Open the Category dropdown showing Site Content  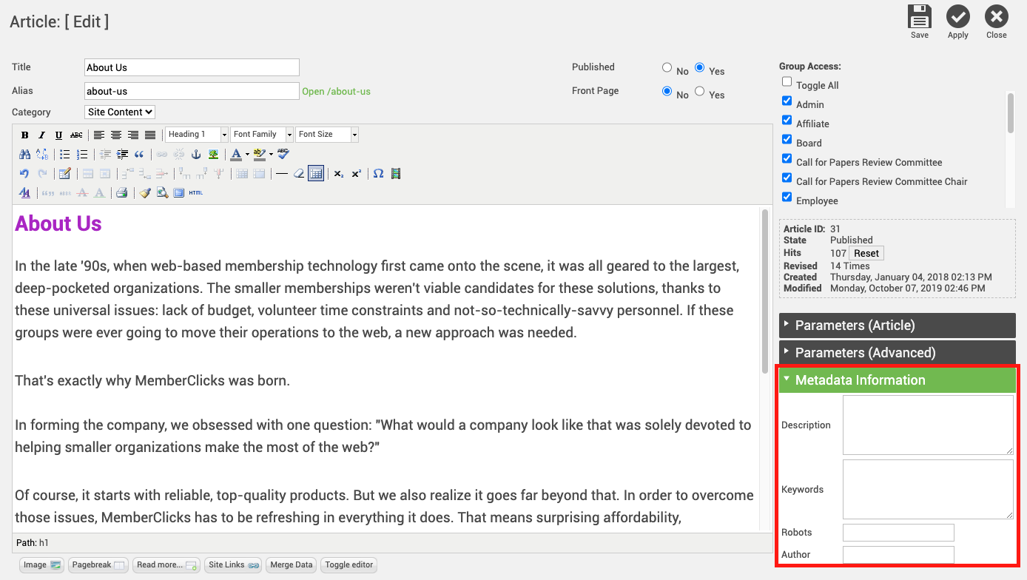tap(119, 112)
